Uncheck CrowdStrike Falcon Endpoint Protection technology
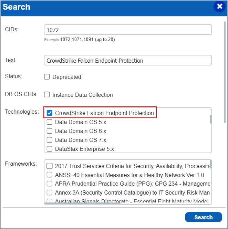 tap(50, 113)
